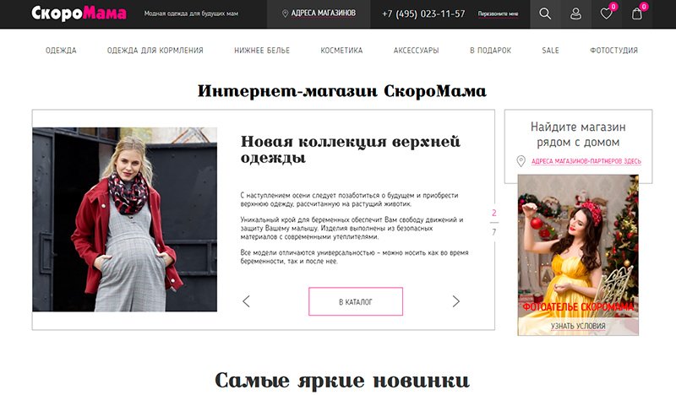Click the В КАТАЛОГ button
Viewport: 676px width, 395px height.
[356, 301]
